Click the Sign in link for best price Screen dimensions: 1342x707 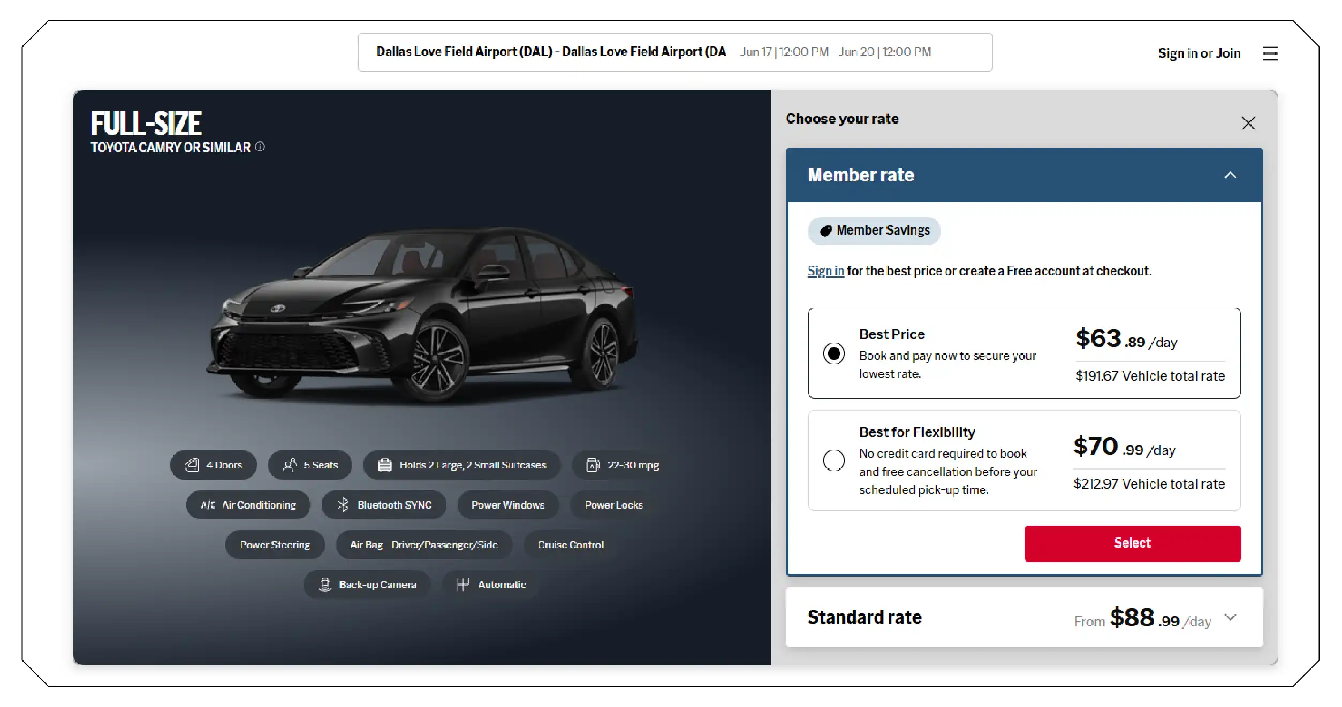[826, 271]
